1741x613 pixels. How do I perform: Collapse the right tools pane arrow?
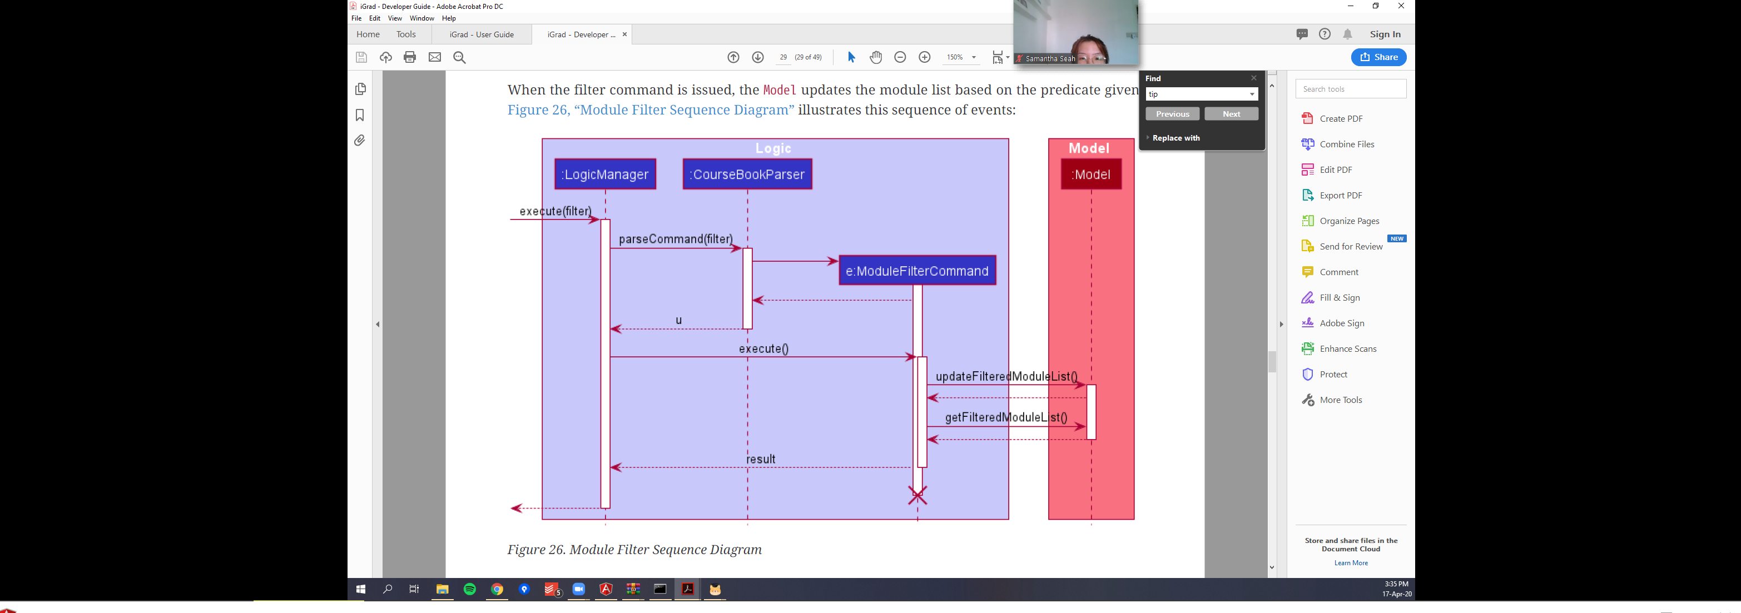1281,325
